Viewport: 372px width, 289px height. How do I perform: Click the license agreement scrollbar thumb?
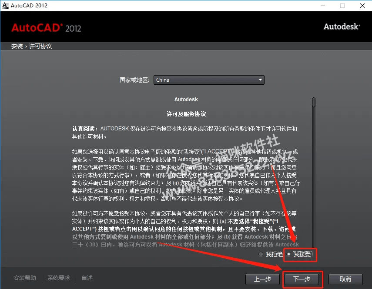point(314,102)
